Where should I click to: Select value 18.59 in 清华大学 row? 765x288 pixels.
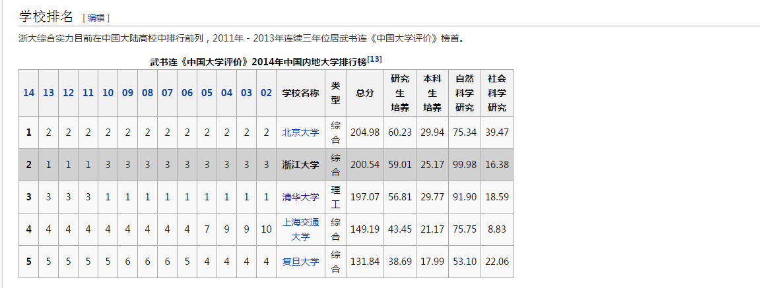coord(497,197)
